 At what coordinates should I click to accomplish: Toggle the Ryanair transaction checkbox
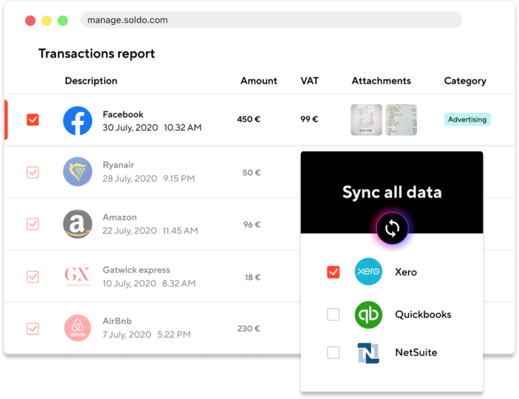(x=32, y=172)
